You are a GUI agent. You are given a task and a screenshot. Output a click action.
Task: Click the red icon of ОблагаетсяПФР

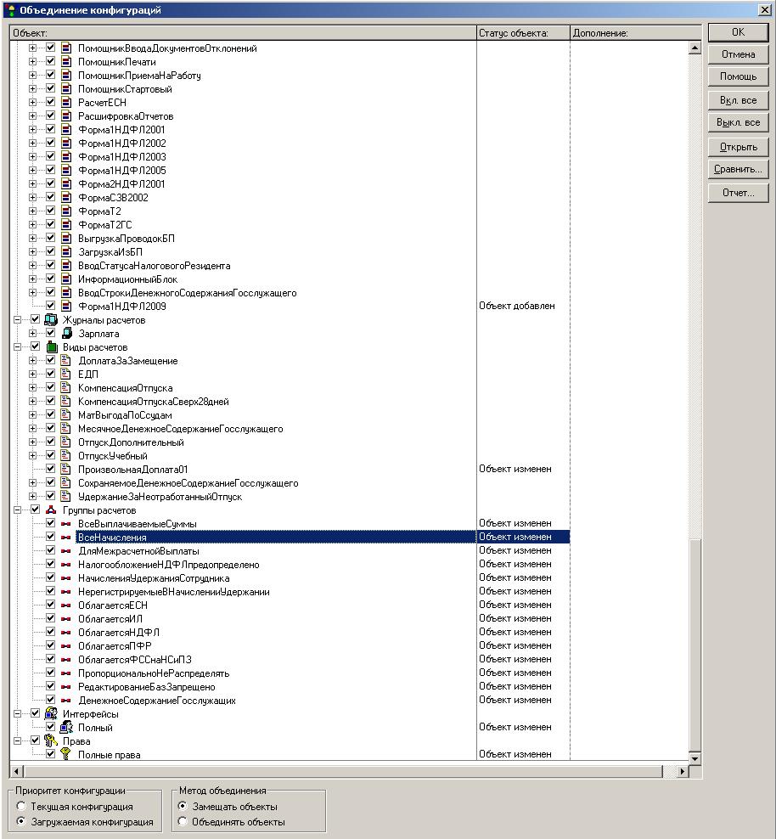(x=65, y=646)
